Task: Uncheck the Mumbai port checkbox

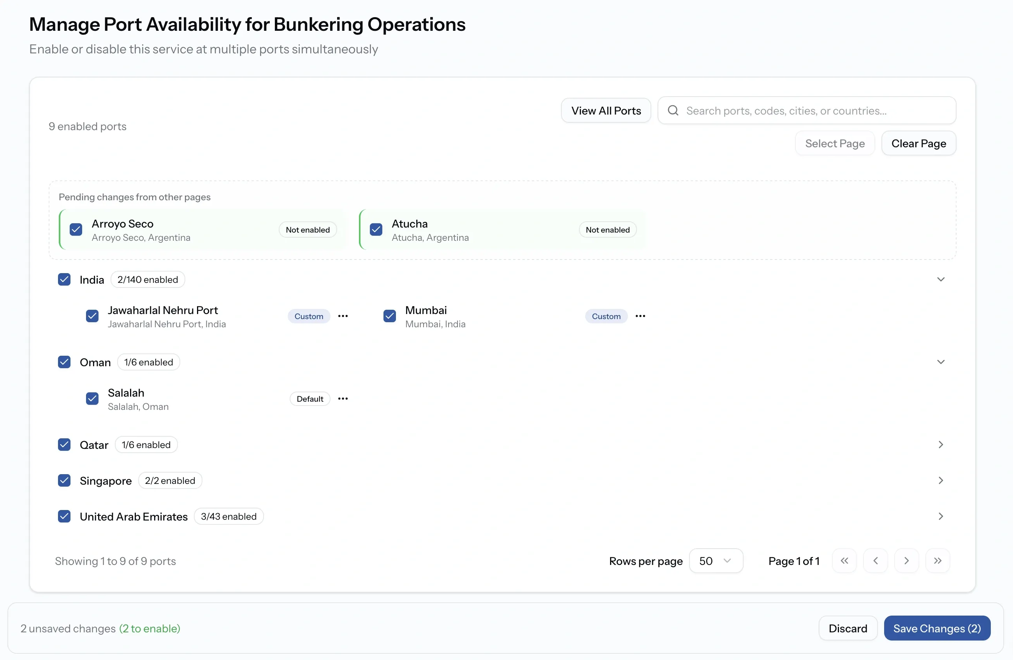Action: coord(389,316)
